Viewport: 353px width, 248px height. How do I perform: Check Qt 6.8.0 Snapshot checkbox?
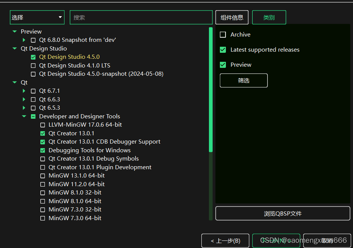(x=33, y=40)
